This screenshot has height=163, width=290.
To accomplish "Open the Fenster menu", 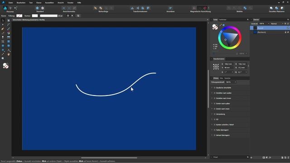I will click(70, 3).
